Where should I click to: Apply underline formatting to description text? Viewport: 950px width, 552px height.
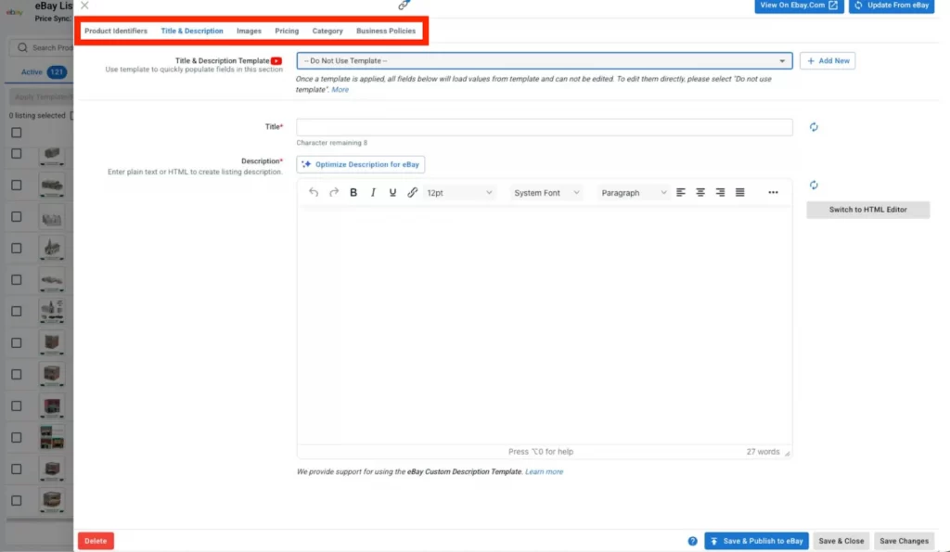392,192
